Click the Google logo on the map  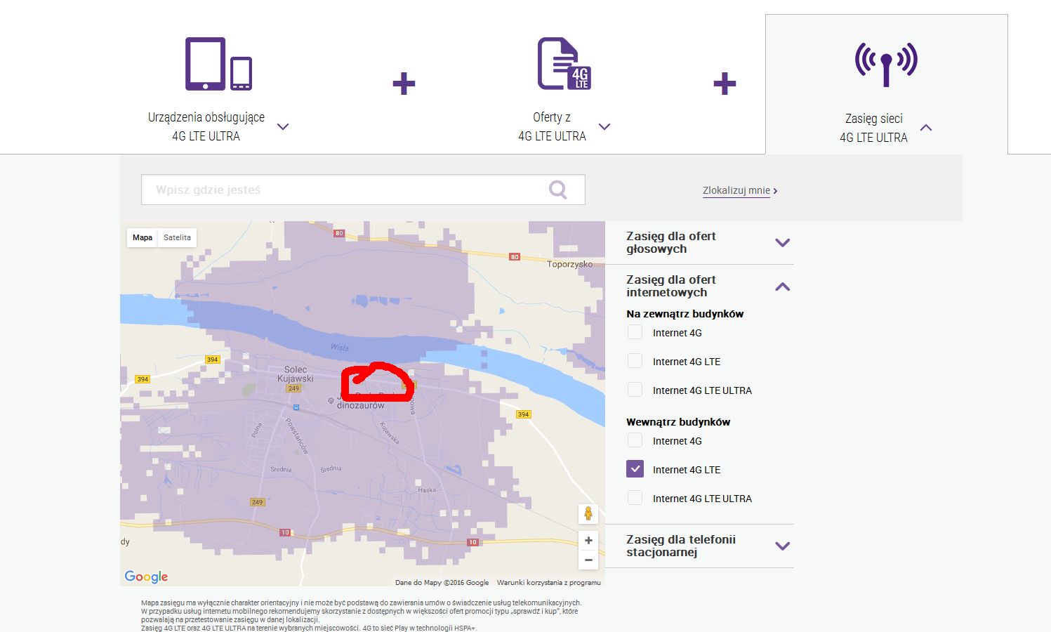tap(146, 577)
